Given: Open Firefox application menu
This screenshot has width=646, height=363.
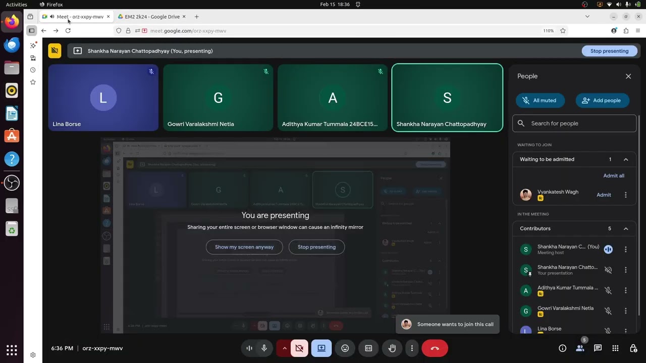Looking at the screenshot, I should 638,31.
